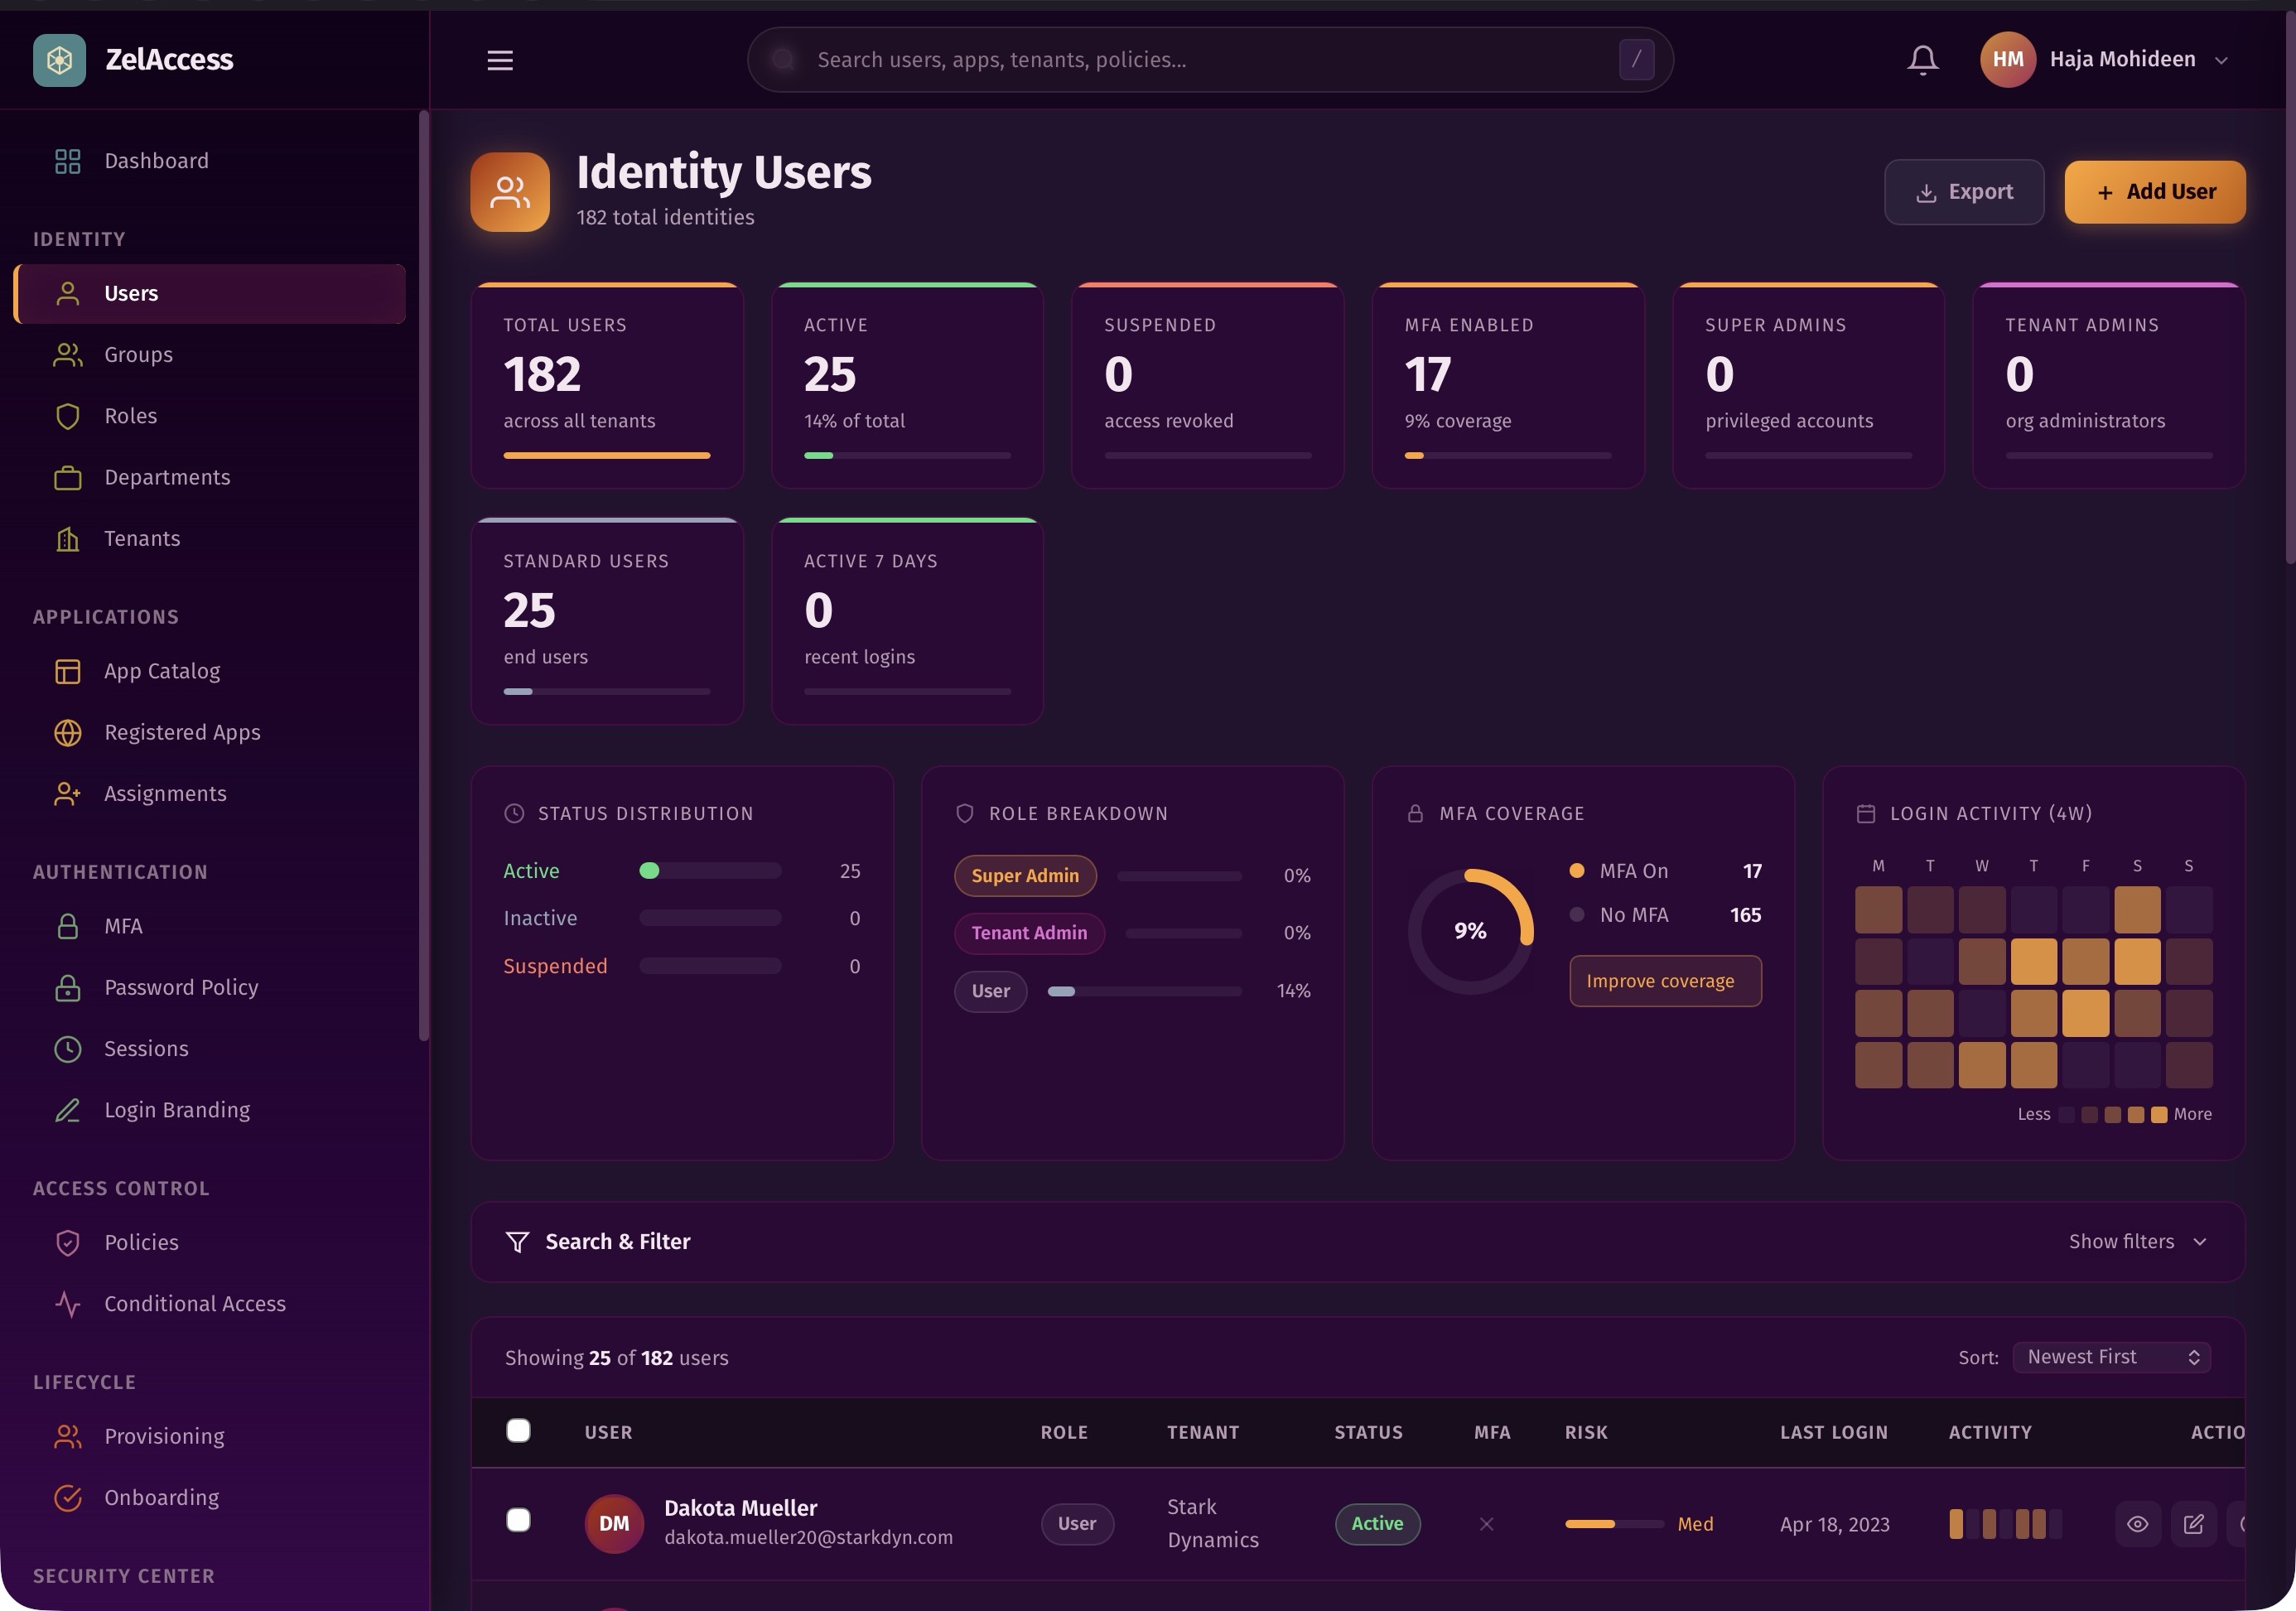
Task: Edit Dakota Mueller using the pencil icon
Action: pyautogui.click(x=2194, y=1523)
